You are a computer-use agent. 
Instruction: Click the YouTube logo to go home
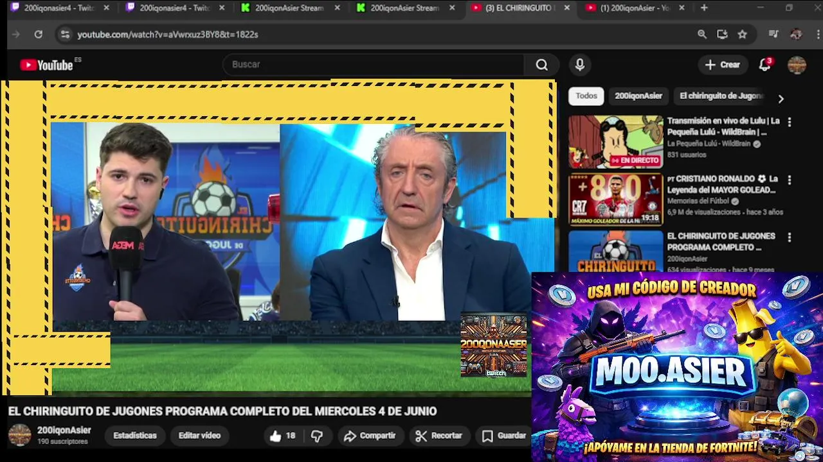click(x=46, y=65)
